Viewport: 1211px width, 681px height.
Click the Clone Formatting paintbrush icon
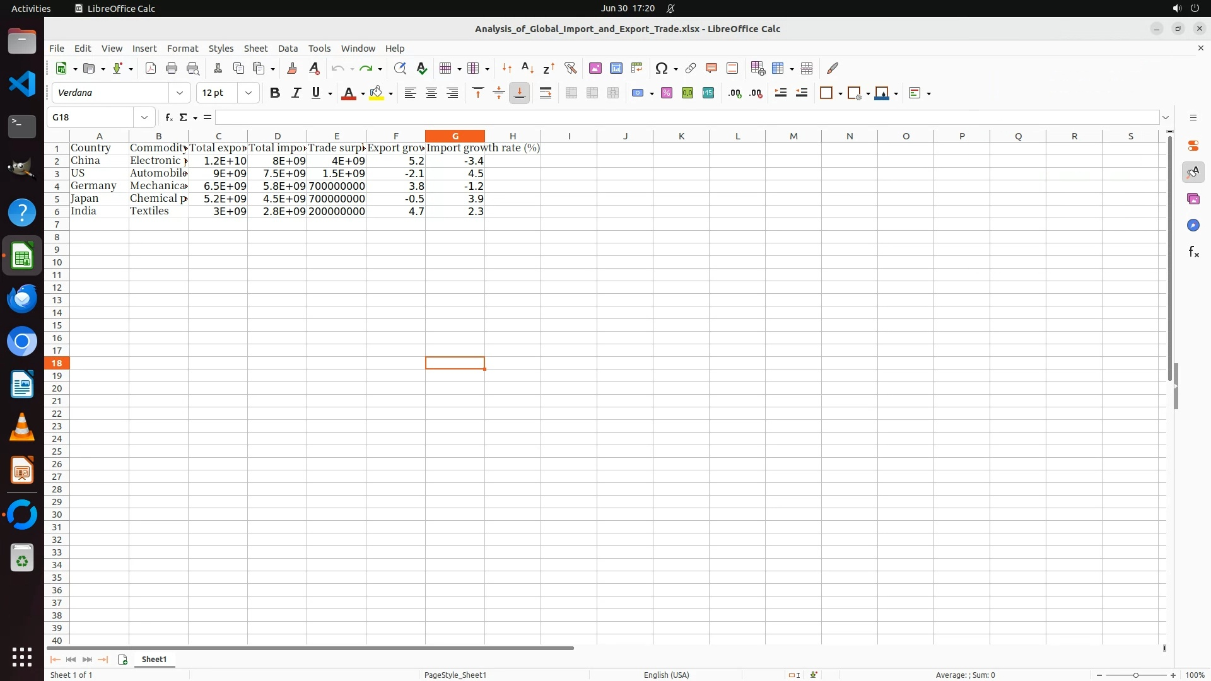[291, 68]
